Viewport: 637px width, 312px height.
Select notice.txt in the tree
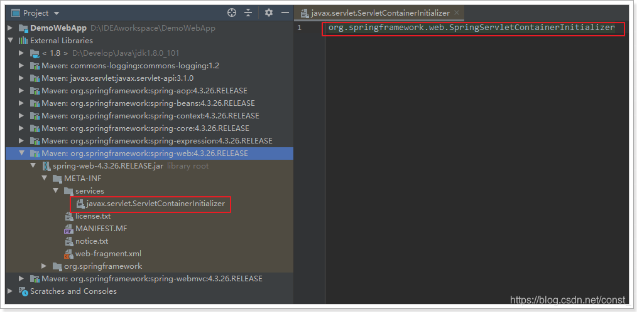pos(92,241)
